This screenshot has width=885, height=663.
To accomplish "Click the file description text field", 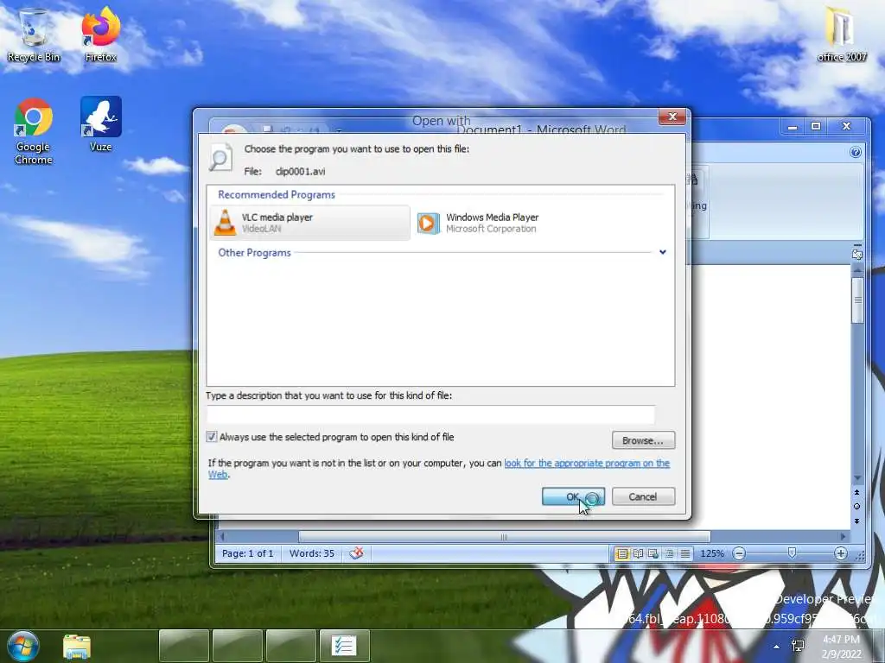I will click(430, 414).
